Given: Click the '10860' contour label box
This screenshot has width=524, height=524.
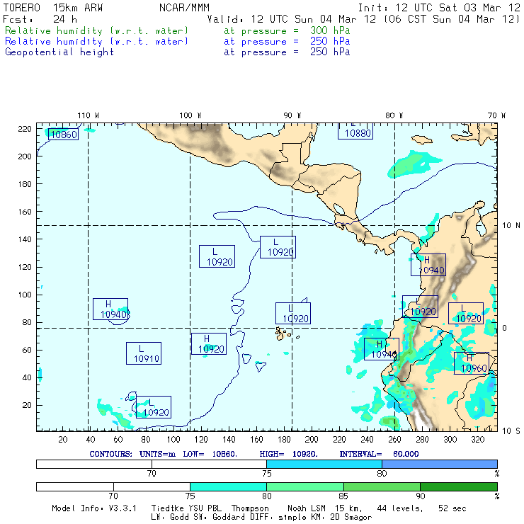Looking at the screenshot, I should coord(64,135).
